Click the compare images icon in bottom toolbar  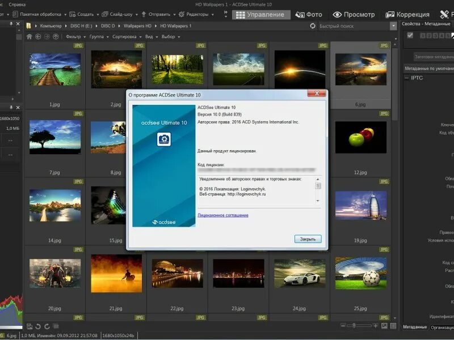point(56,326)
